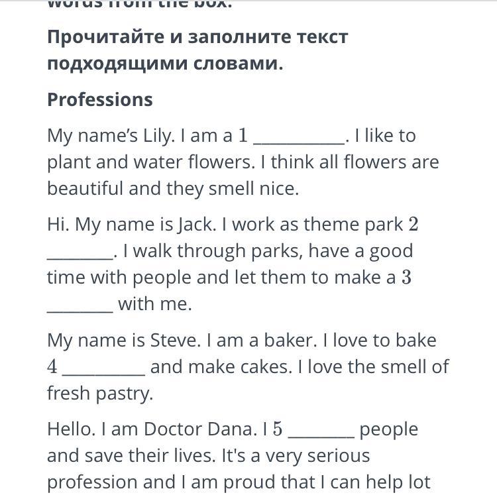
Task: Click the 'Прочитайте и заполните текст' instruction line
Action: [197, 36]
